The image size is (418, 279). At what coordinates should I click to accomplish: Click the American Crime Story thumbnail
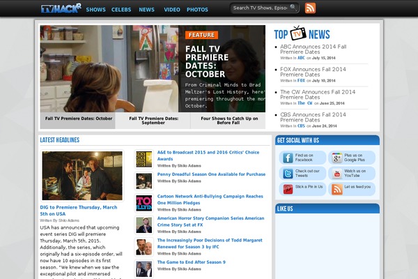[x=144, y=225]
